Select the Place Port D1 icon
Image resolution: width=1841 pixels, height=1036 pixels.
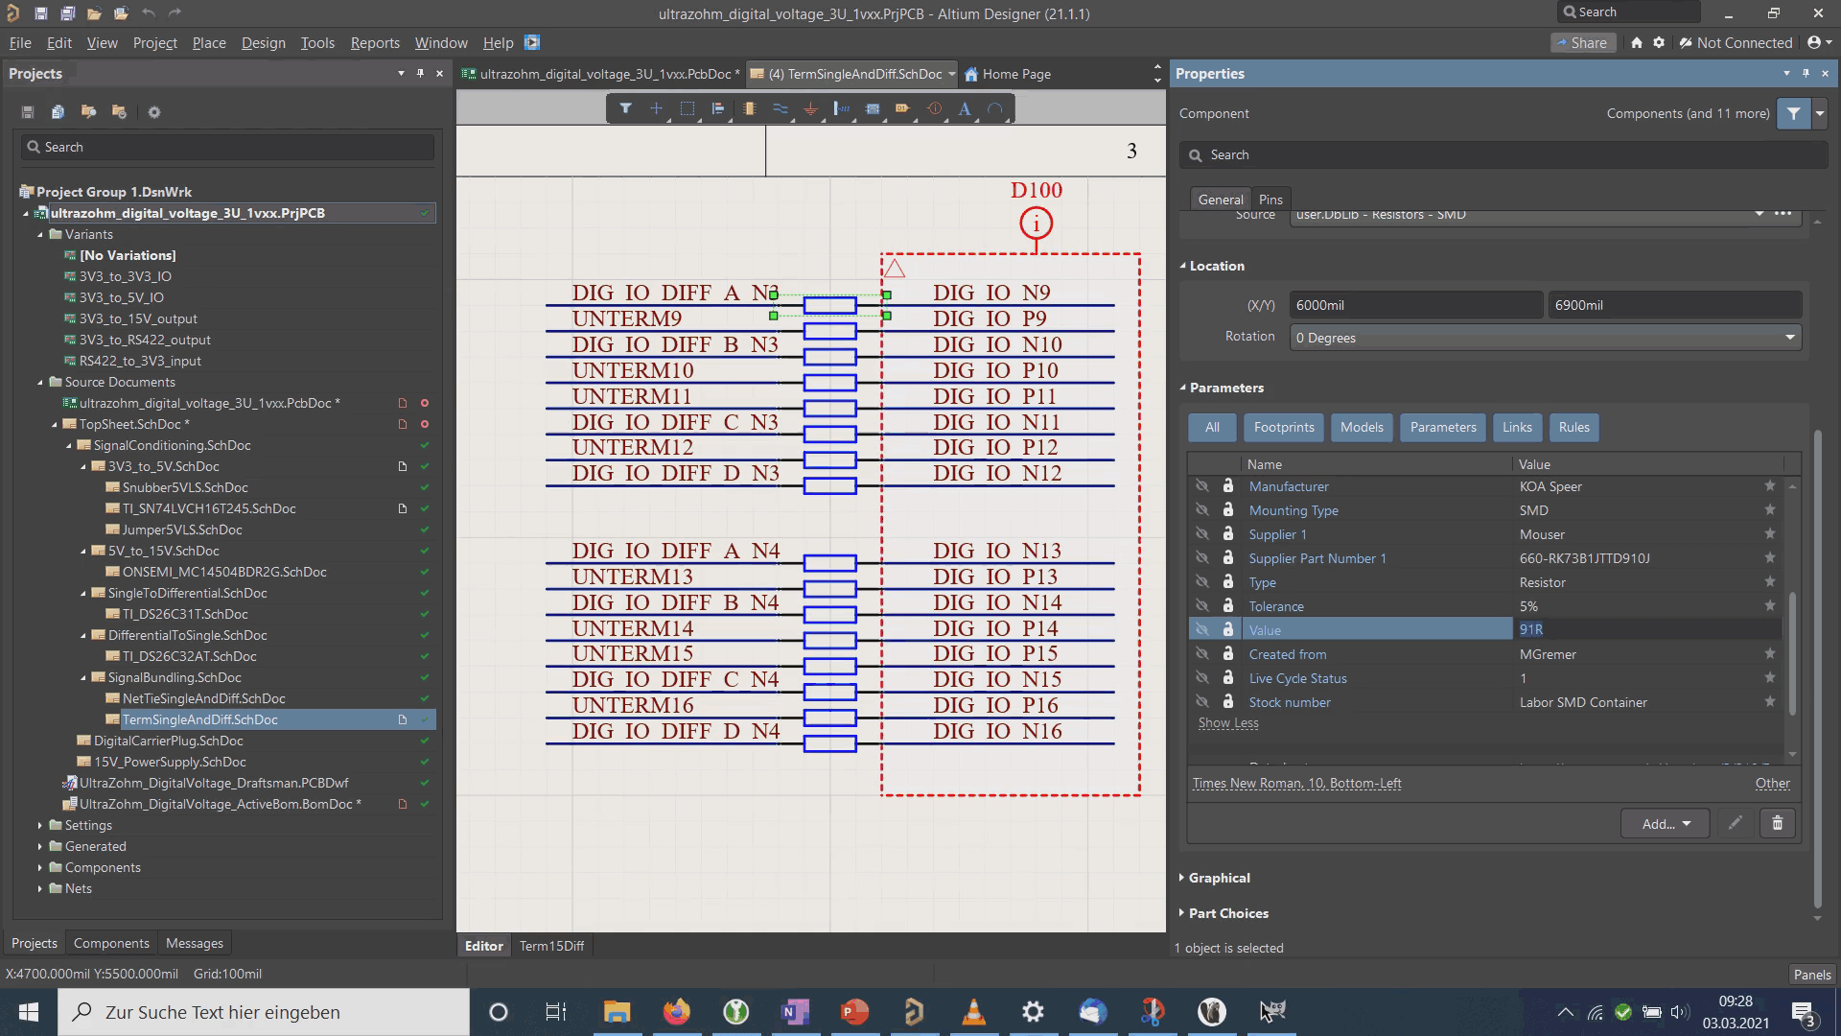[x=902, y=109]
